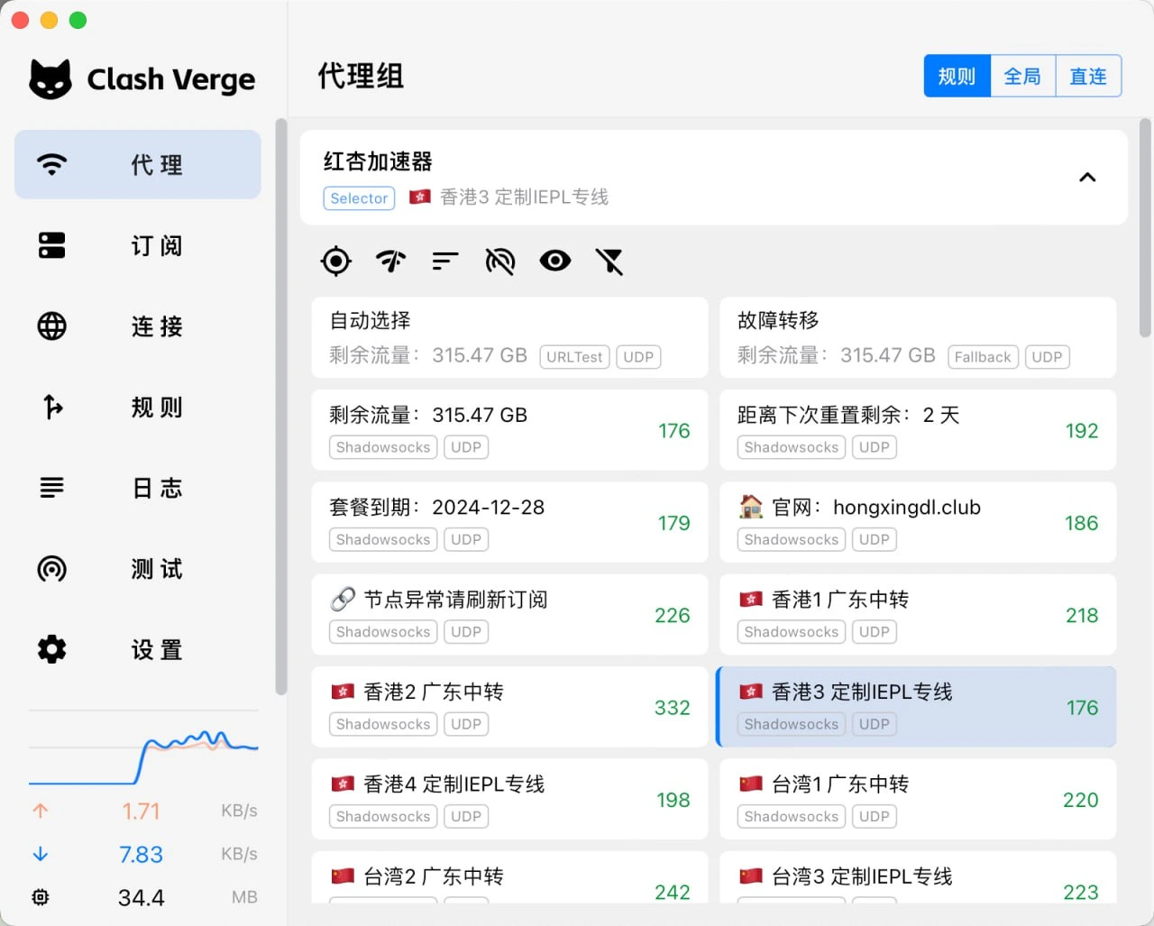Toggle the eye icon for proxy details
The image size is (1154, 926).
click(555, 261)
